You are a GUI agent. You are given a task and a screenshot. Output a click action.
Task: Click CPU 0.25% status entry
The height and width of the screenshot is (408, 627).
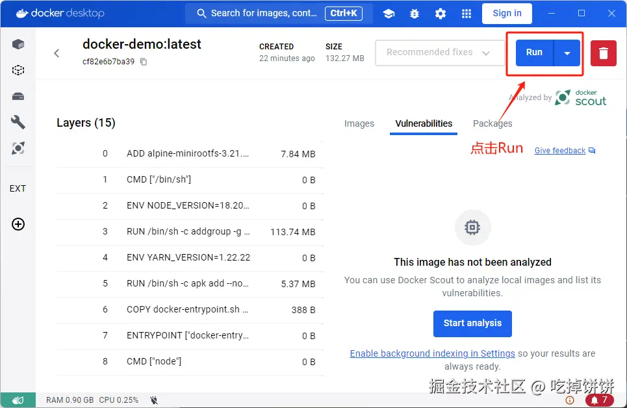tap(119, 400)
